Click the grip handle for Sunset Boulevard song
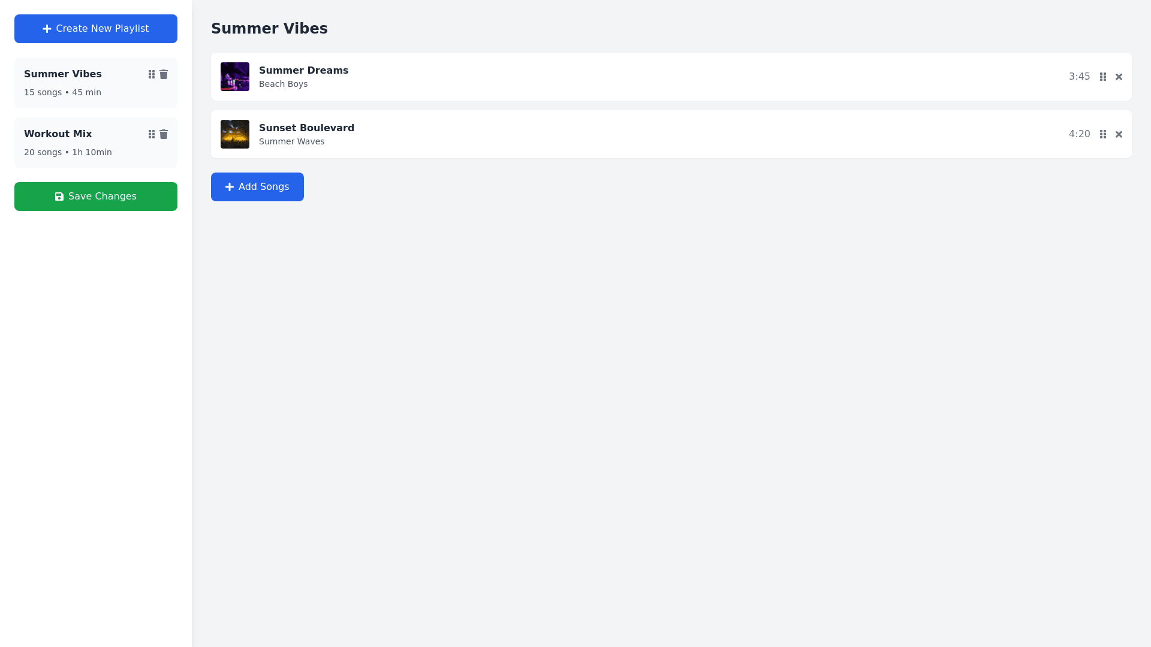 pyautogui.click(x=1103, y=134)
